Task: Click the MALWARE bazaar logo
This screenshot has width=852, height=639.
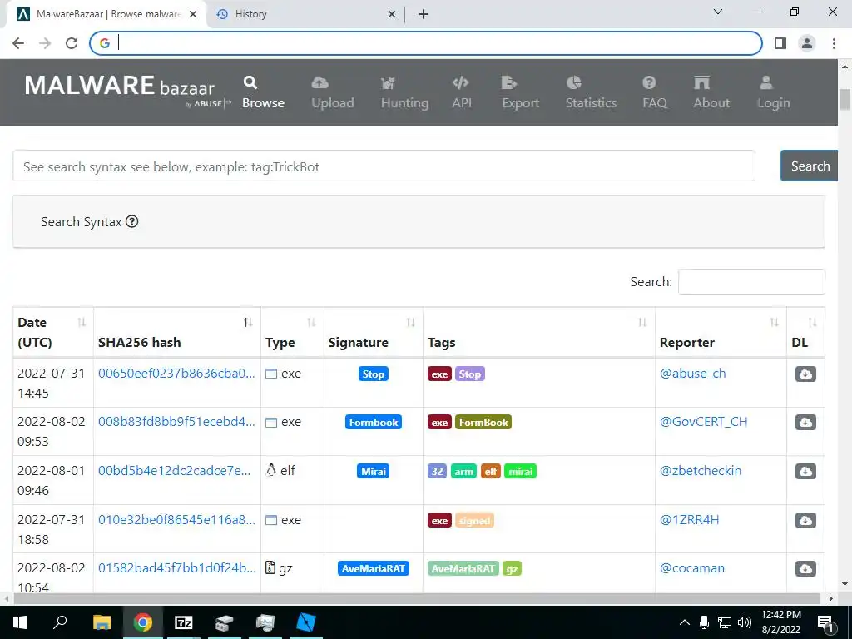Action: pyautogui.click(x=127, y=90)
